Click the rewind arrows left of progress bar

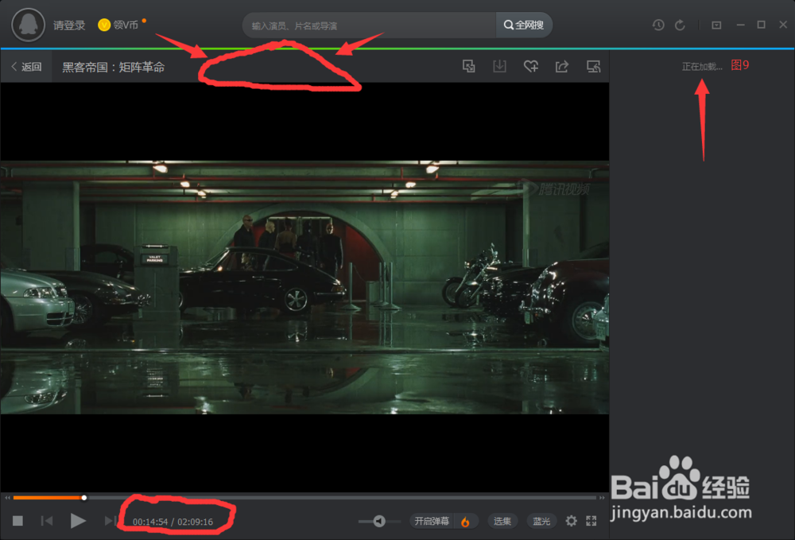pos(7,498)
